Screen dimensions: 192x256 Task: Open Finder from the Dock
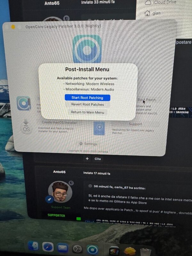click(x=33, y=246)
